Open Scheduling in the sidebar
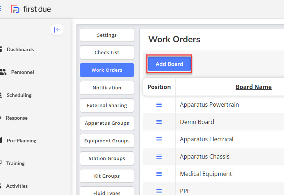 (19, 95)
